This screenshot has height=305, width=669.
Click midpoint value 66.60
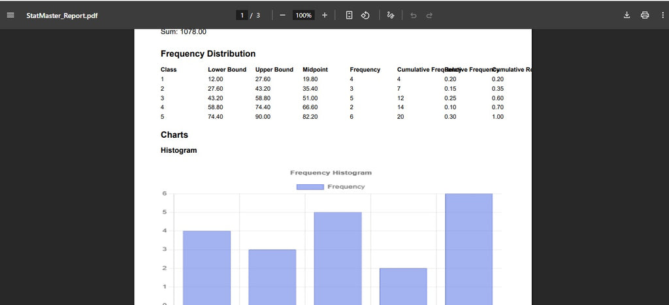310,108
